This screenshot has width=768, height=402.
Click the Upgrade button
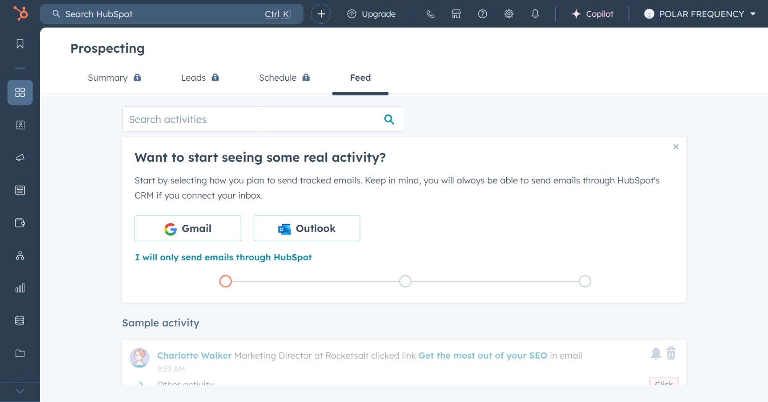tap(372, 14)
